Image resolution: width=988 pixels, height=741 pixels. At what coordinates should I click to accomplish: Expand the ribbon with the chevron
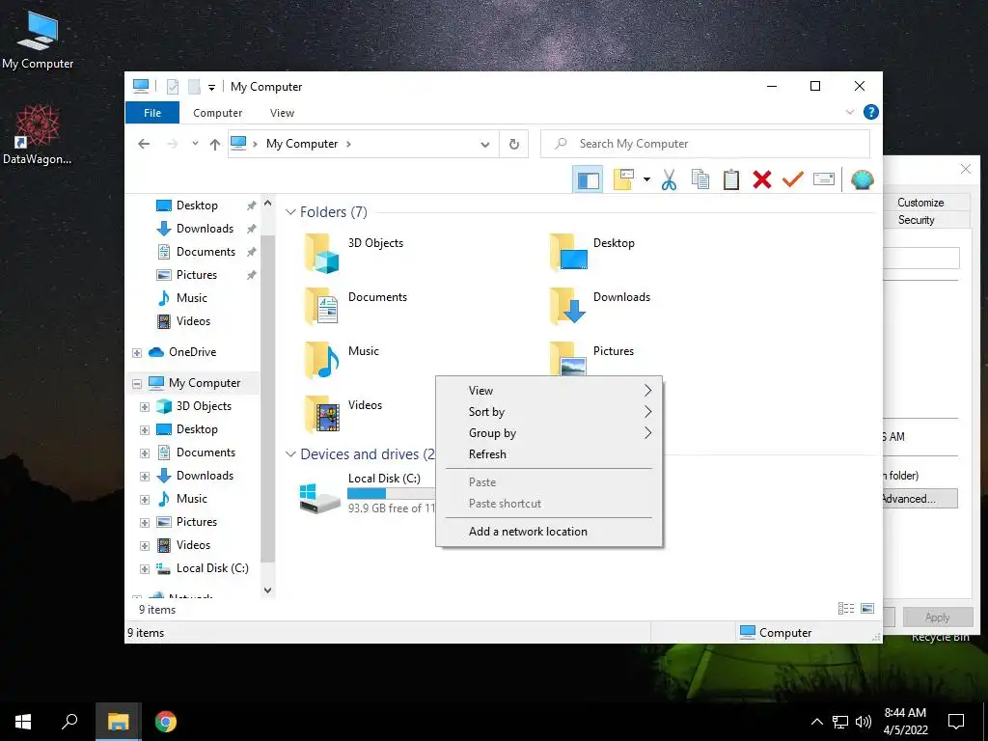(849, 112)
